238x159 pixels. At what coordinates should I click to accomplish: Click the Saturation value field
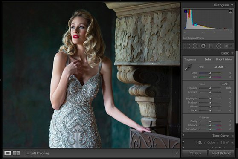[x=230, y=129]
